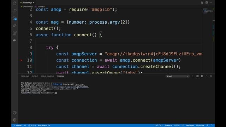Create a new terminal with plus icon
226x127 pixels.
(193, 76)
